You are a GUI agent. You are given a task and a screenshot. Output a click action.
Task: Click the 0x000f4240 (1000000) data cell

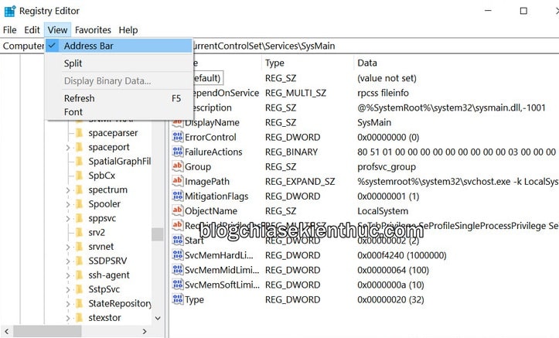tap(402, 255)
